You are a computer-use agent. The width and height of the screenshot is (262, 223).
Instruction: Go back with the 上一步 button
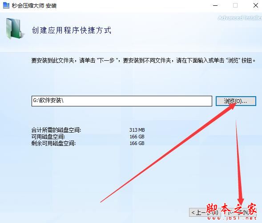(205, 212)
